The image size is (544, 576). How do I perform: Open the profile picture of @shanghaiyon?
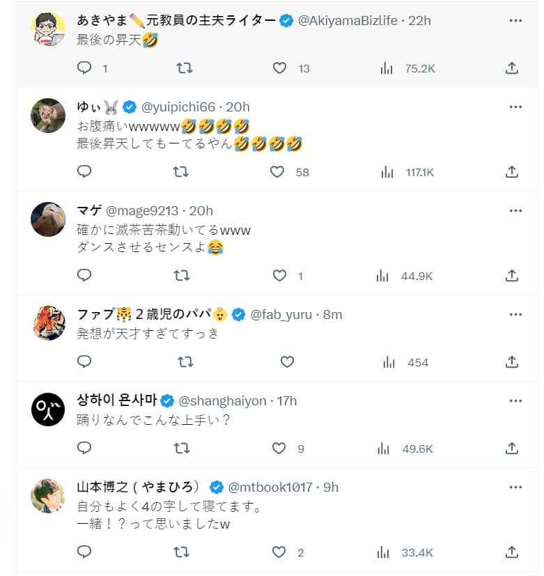[x=48, y=410]
